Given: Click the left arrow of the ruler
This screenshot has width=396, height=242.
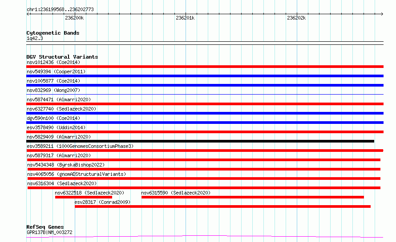Looking at the screenshot, I should (x=28, y=14).
